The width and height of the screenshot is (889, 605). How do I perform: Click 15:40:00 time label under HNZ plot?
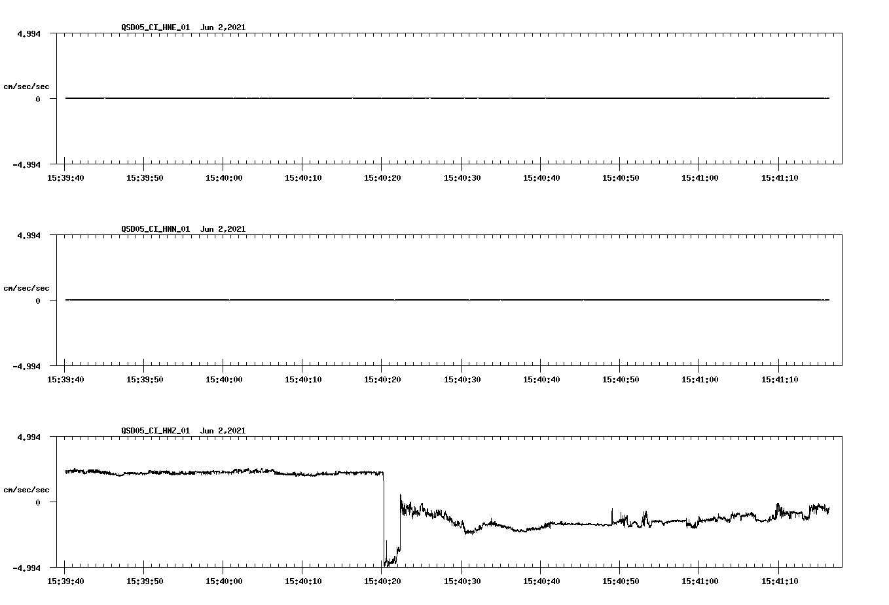(x=224, y=581)
